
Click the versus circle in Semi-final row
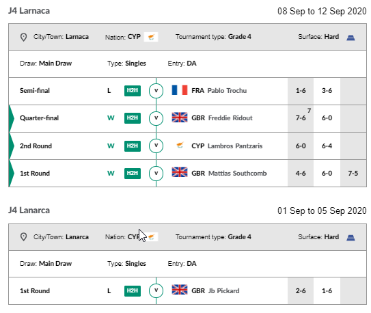156,91
